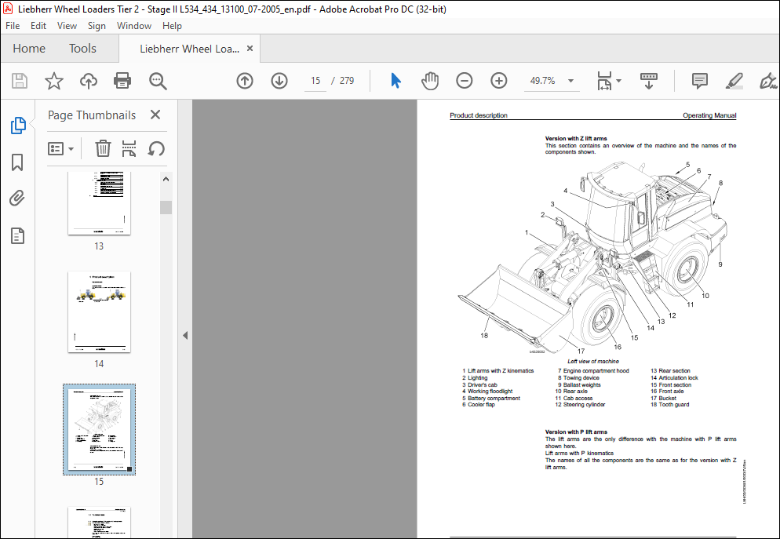Choose the Selection arrow tool
780x539 pixels.
tap(396, 81)
